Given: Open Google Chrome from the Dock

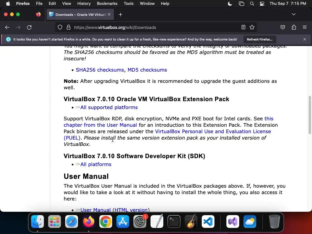Looking at the screenshot, I should coord(106,222).
